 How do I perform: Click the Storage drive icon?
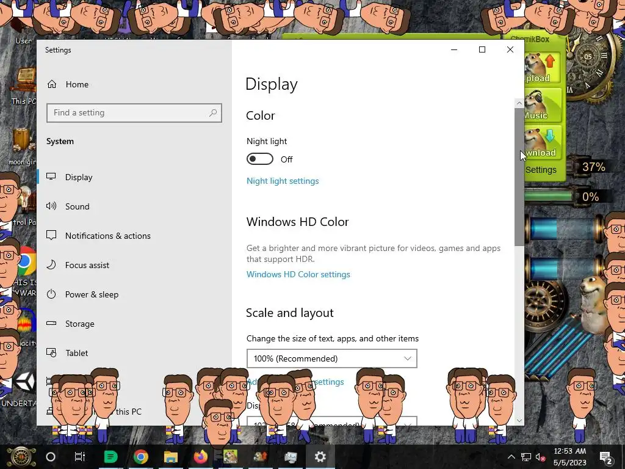[x=51, y=324]
